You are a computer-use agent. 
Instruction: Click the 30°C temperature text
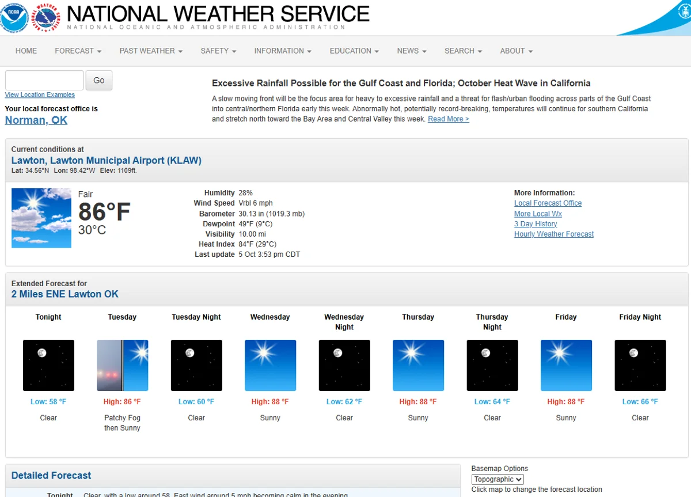click(92, 230)
